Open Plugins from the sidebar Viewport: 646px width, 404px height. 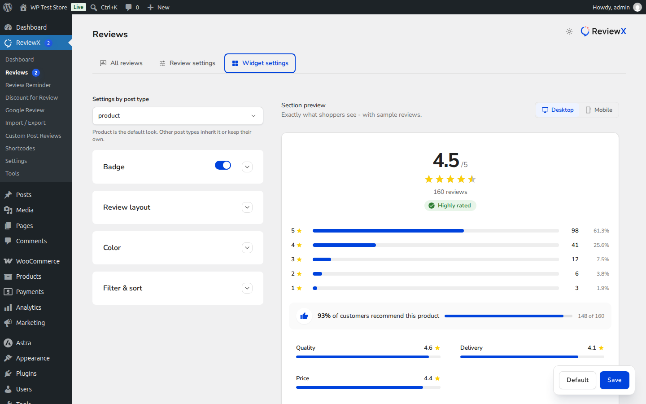click(36, 373)
